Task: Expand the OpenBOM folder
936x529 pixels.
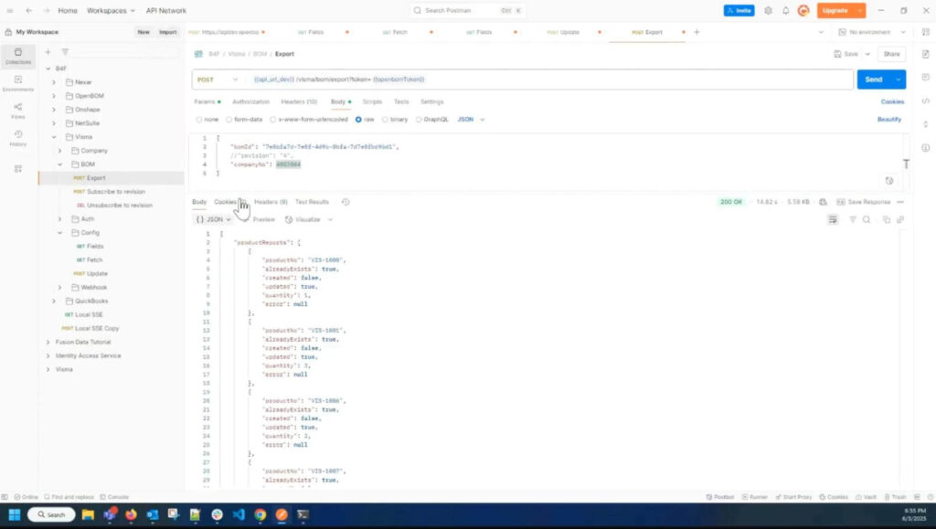Action: 54,96
